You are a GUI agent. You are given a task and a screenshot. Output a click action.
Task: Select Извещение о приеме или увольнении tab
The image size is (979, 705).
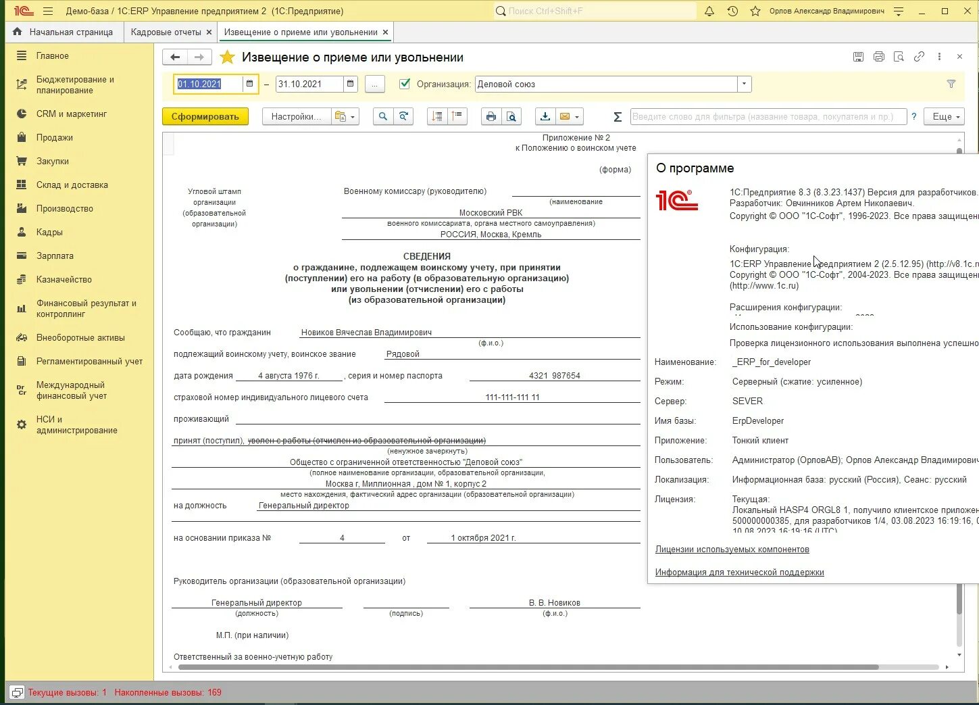[301, 32]
